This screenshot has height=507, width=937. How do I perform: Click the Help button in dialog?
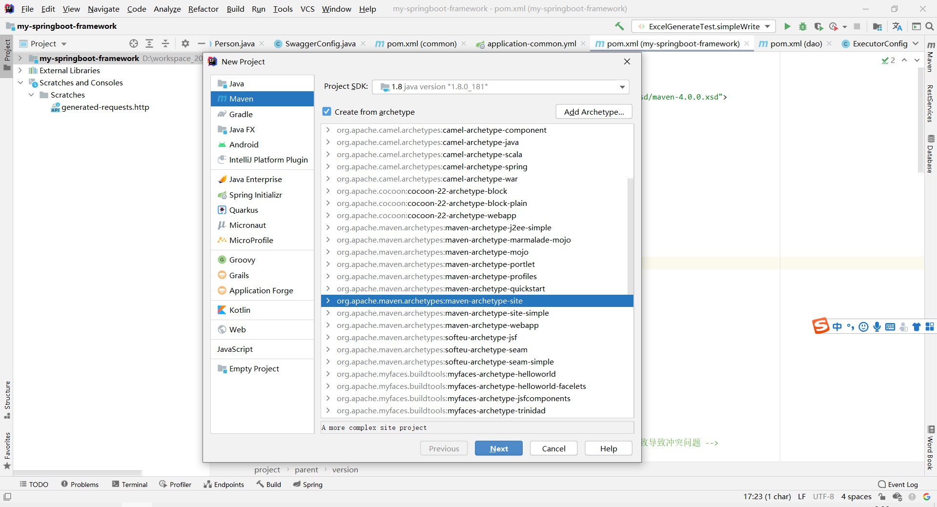point(609,448)
